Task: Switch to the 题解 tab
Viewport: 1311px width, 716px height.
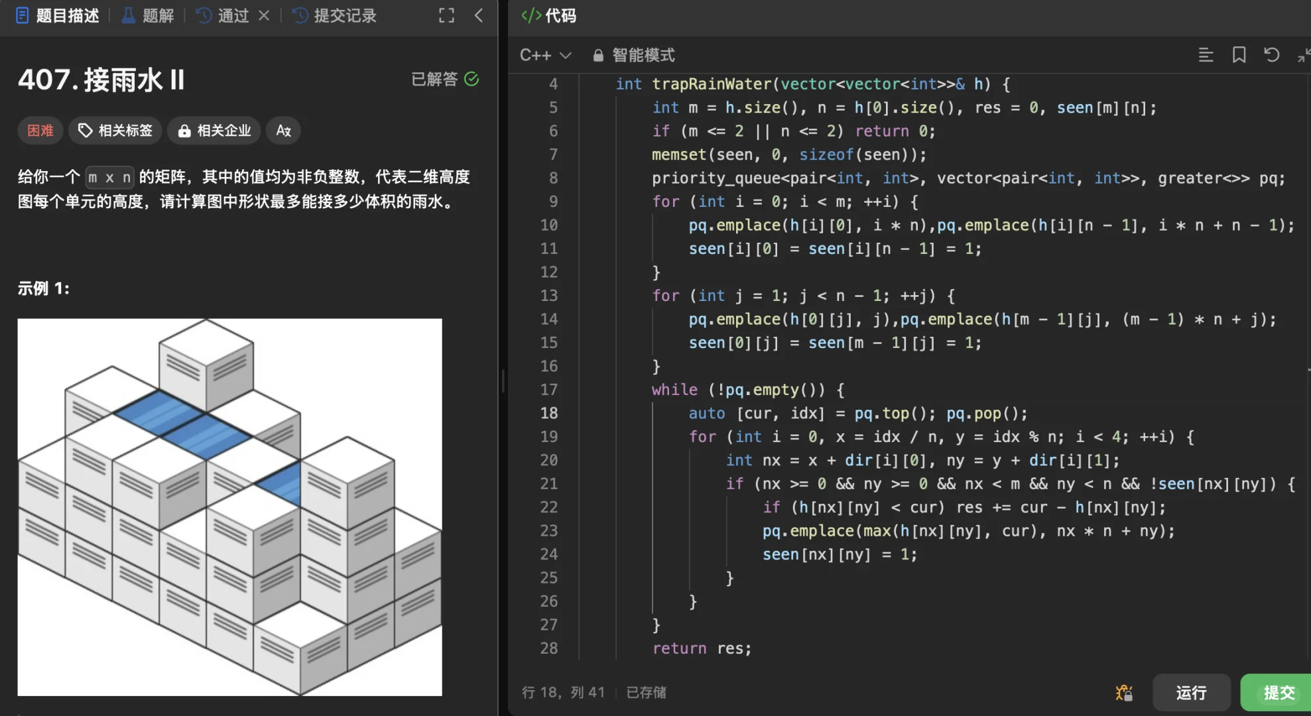Action: [x=148, y=15]
